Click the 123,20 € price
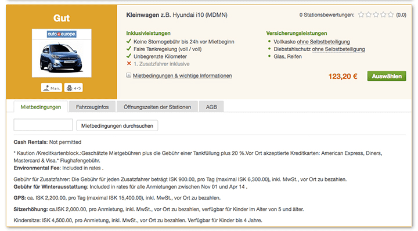Viewport: 418px width, 231px height. tap(343, 77)
